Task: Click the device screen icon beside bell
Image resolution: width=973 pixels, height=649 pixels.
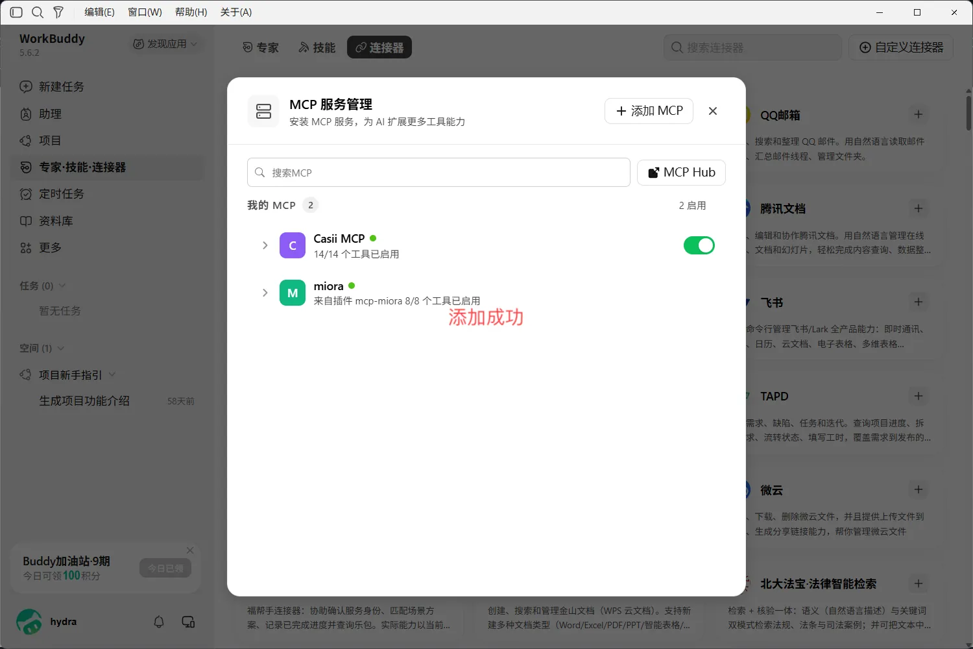Action: coord(188,622)
